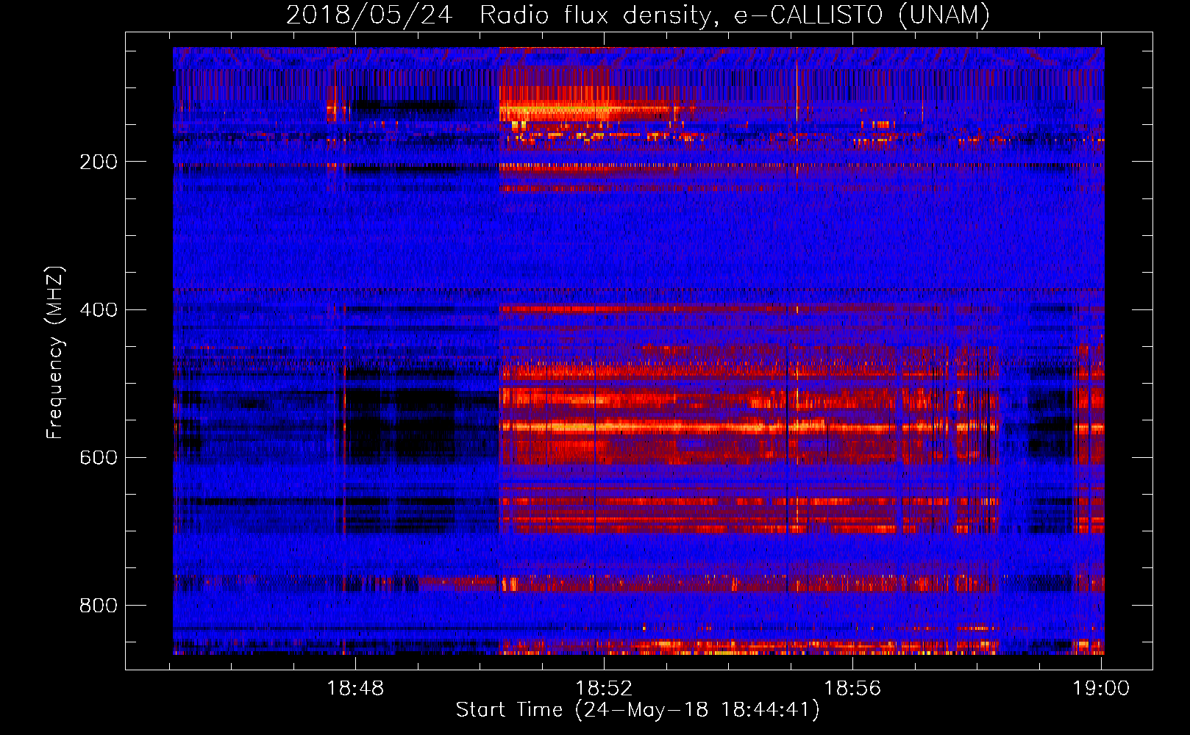Screen dimensions: 1190x735
Task: Click the 600 frequency tick label
Action: tap(99, 457)
